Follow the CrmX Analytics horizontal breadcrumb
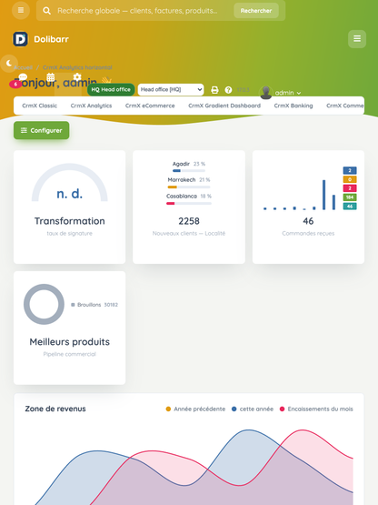 click(x=77, y=67)
